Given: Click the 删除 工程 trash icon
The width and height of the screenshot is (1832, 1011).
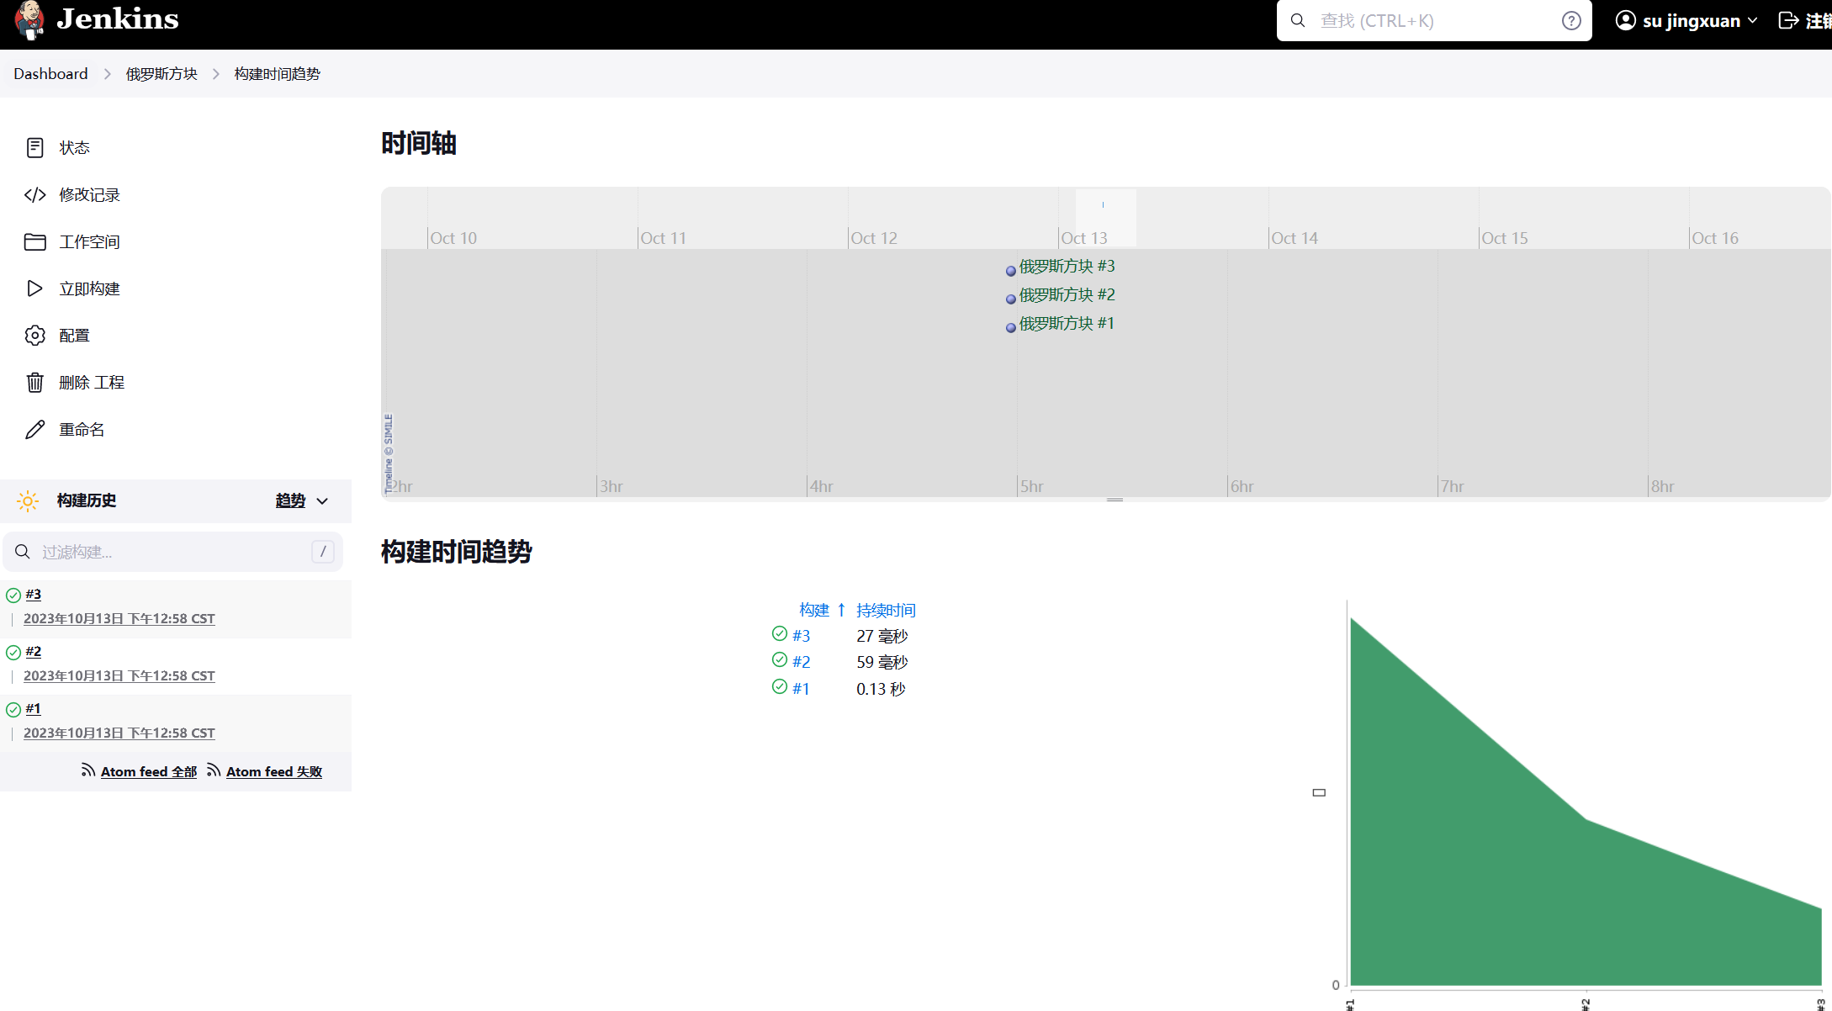Looking at the screenshot, I should 34,383.
